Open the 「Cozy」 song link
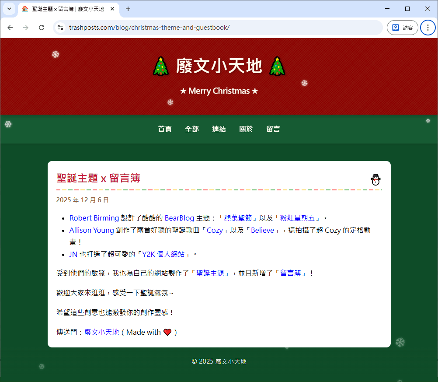The height and width of the screenshot is (382, 438). pyautogui.click(x=214, y=230)
